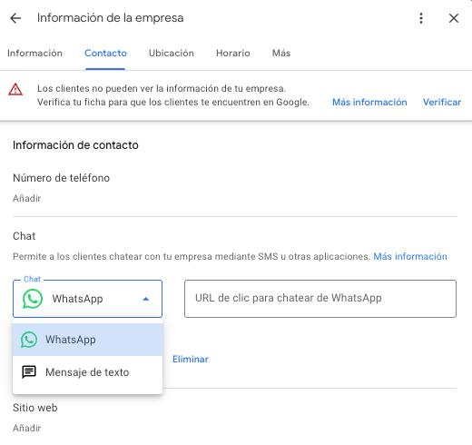Click the Verificar link
This screenshot has height=445, width=472.
(442, 102)
